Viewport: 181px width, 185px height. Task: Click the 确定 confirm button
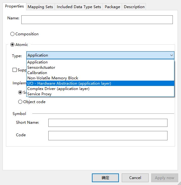pyautogui.click(x=105, y=178)
